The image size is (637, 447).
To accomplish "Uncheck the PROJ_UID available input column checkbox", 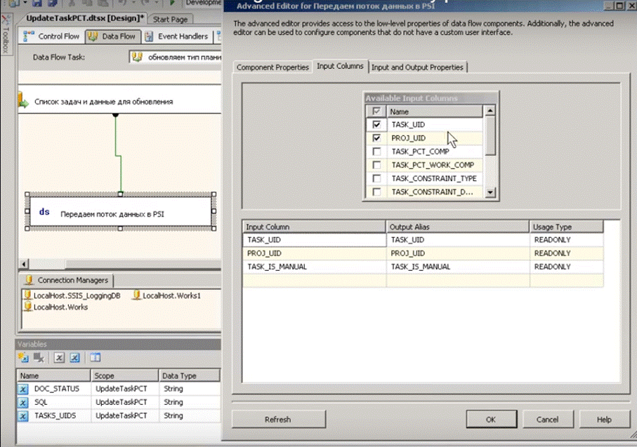I will (x=376, y=138).
